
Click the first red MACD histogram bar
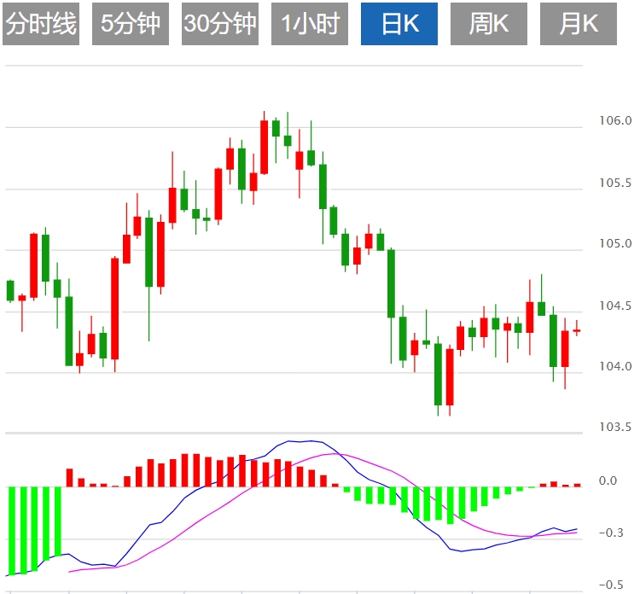70,477
